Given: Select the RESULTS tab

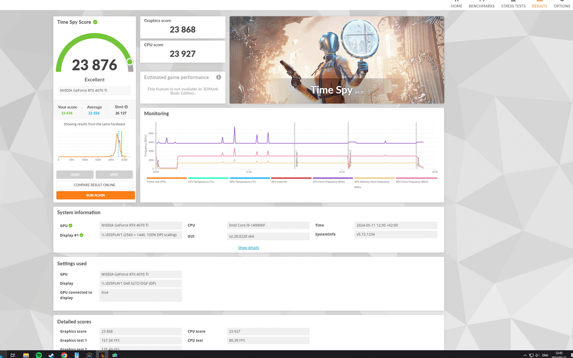Looking at the screenshot, I should coord(540,4).
